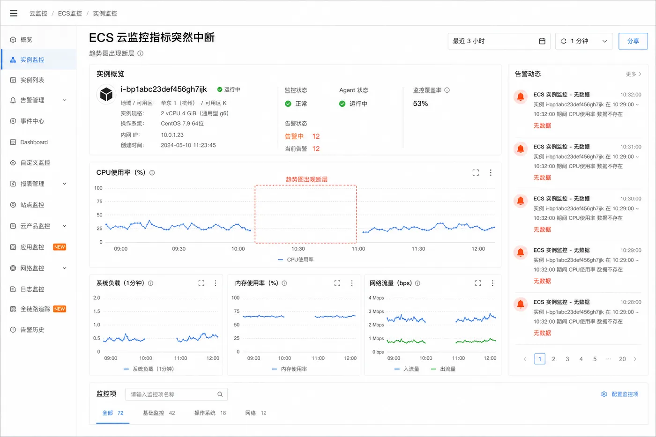656x437 pixels.
Task: Click the search icon in 监控项 box
Action: point(220,394)
